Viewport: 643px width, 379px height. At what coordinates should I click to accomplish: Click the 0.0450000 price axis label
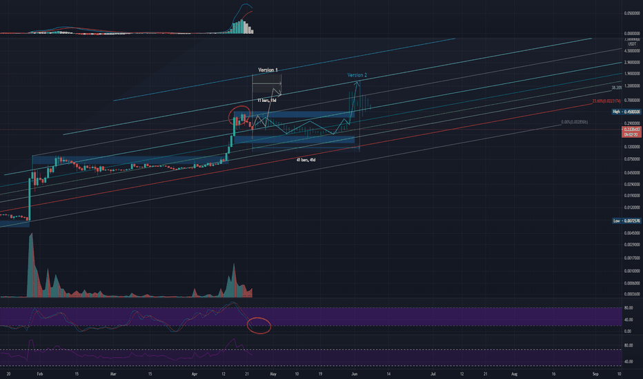click(x=632, y=173)
